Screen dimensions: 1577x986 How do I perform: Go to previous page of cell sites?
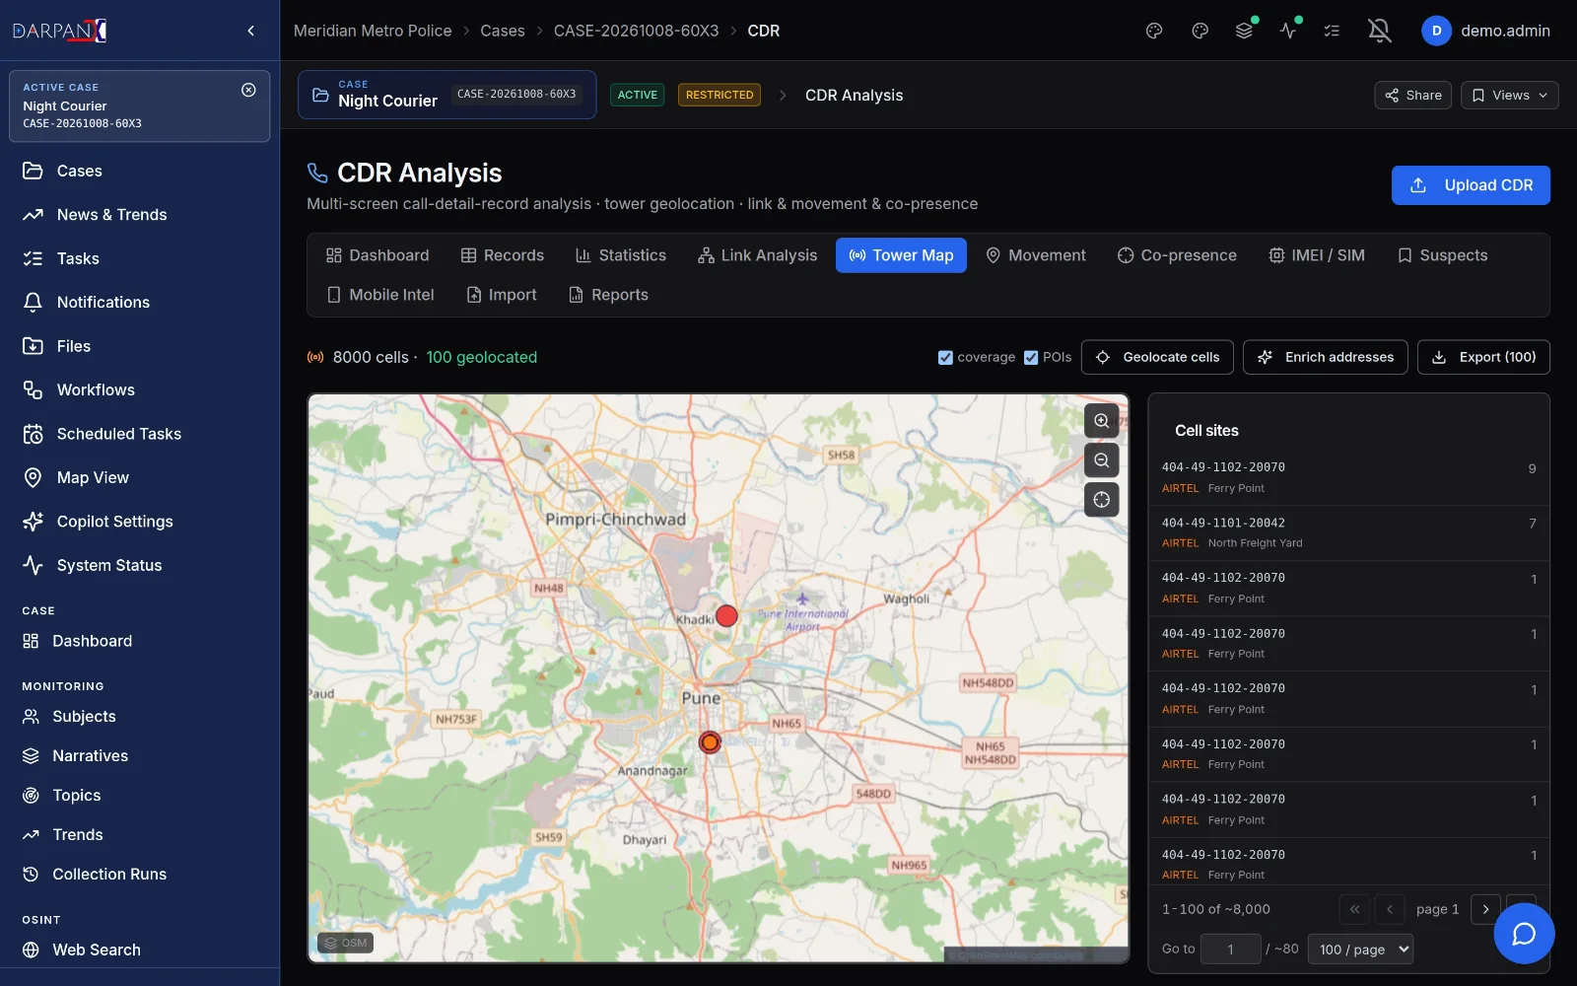coord(1390,909)
